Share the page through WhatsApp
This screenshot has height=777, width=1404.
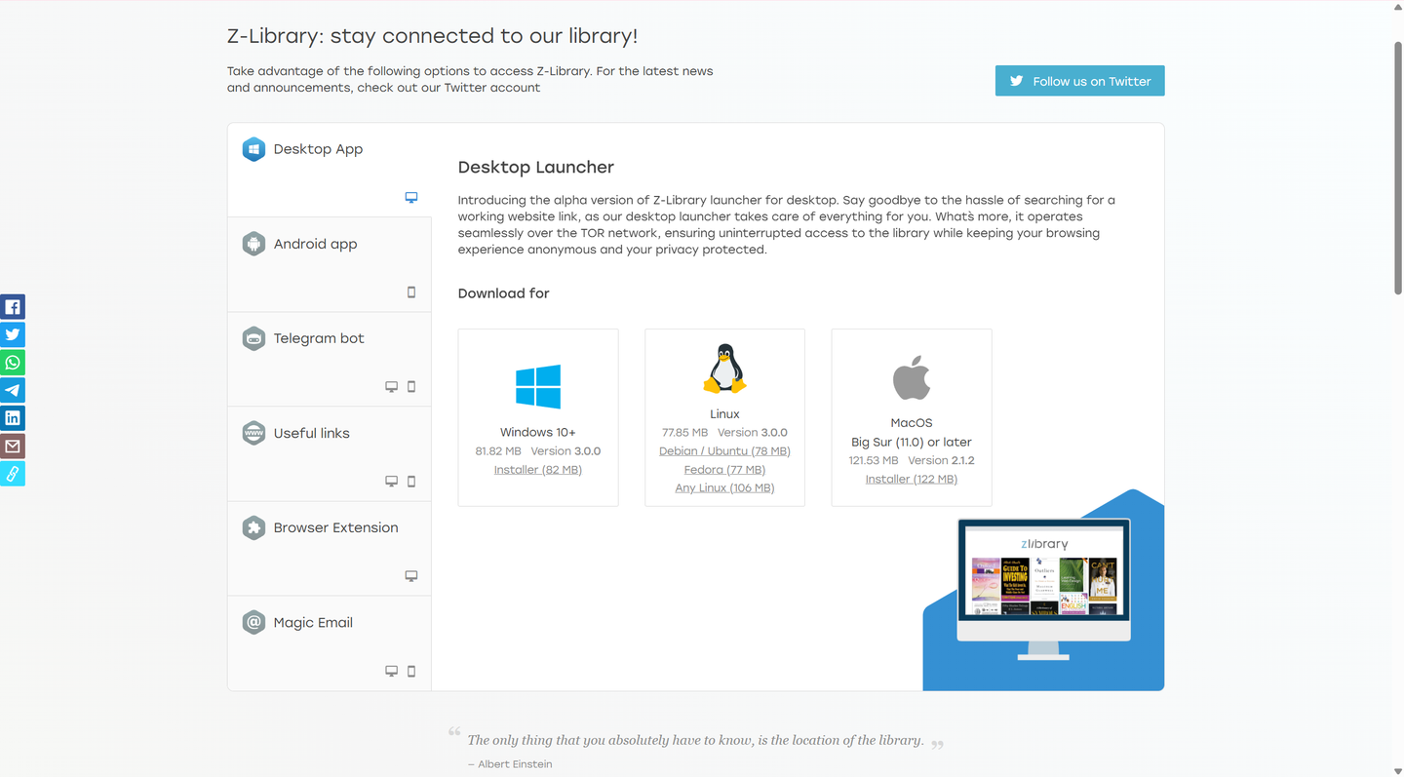[13, 363]
